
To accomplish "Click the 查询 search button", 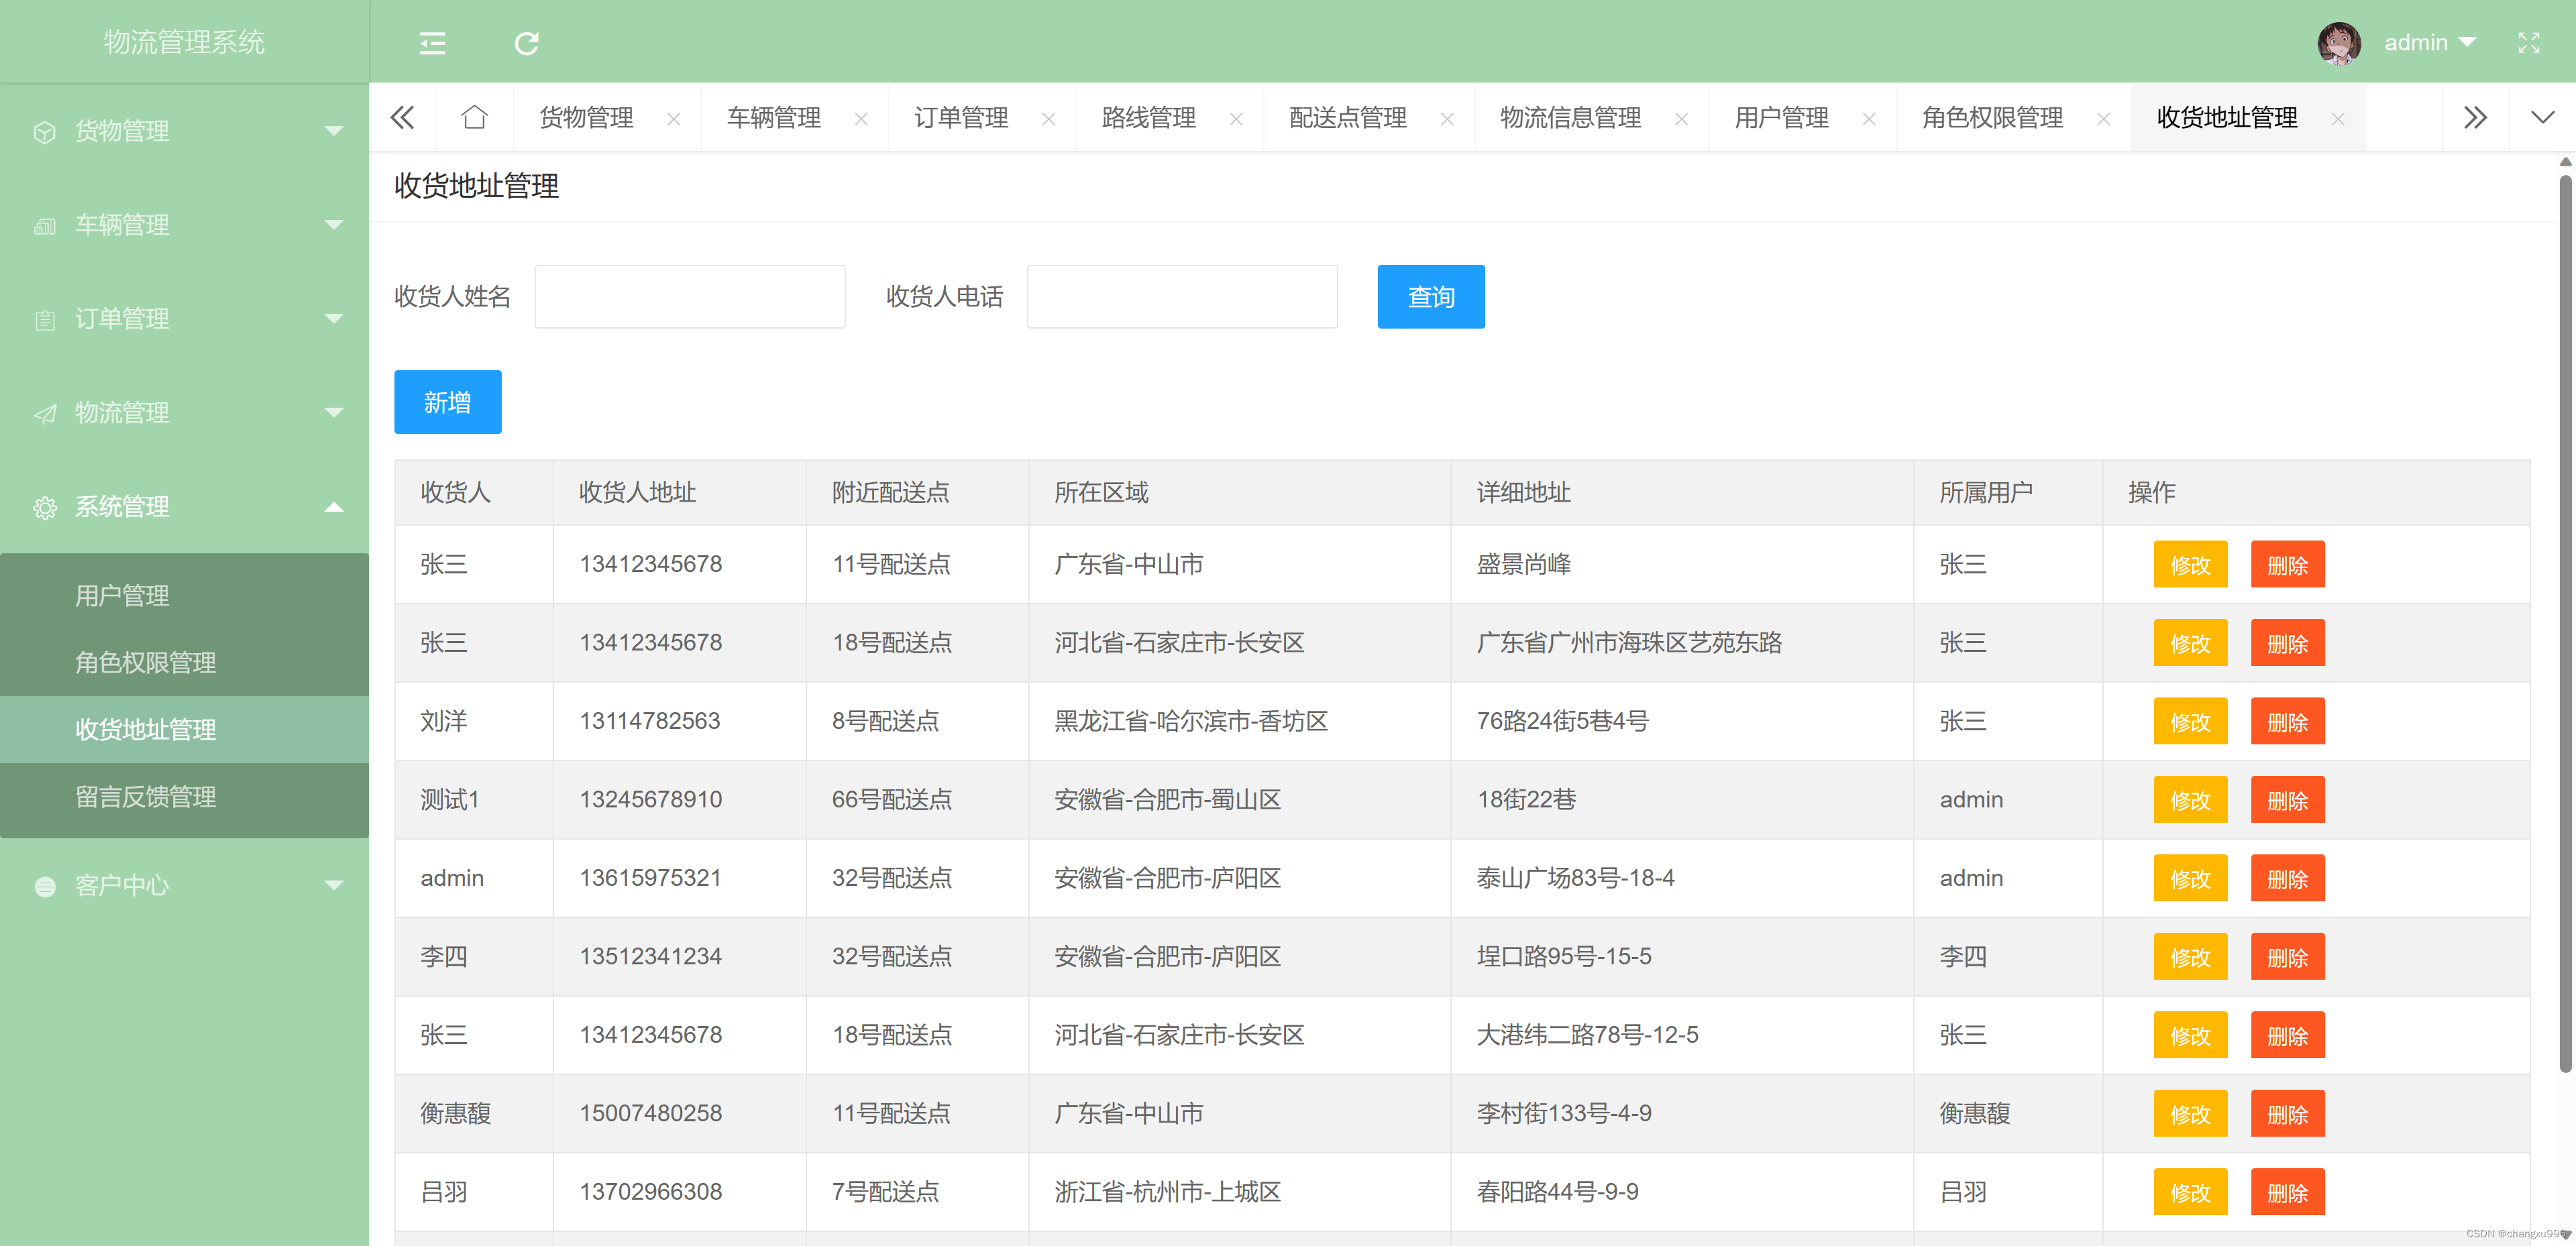I will [x=1430, y=297].
